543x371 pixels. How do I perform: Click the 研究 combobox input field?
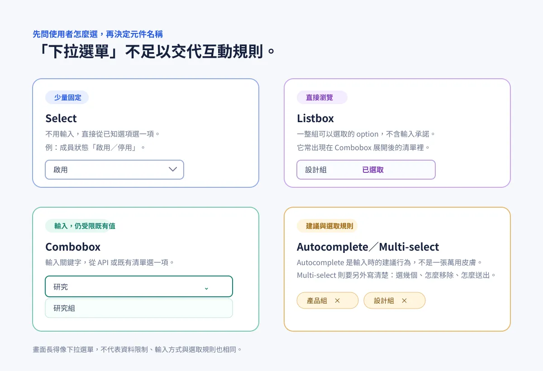(x=139, y=286)
